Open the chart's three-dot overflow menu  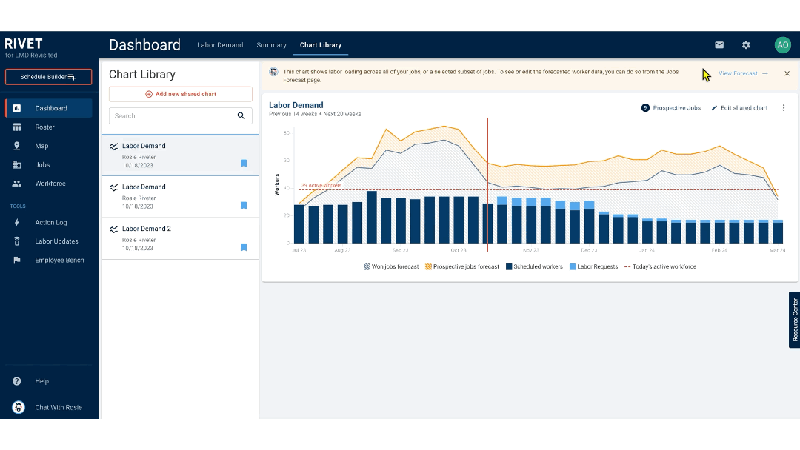pos(784,107)
